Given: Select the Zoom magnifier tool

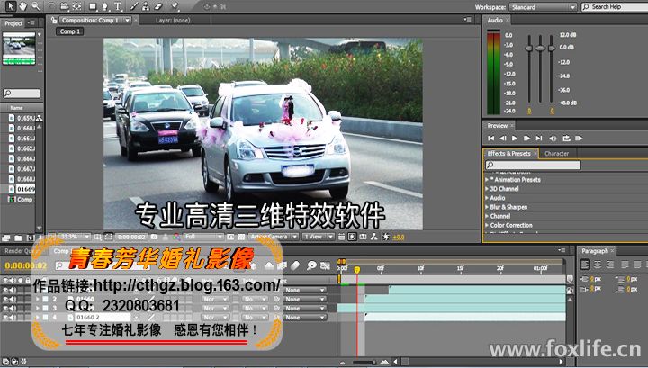Looking at the screenshot, I should (35, 5).
